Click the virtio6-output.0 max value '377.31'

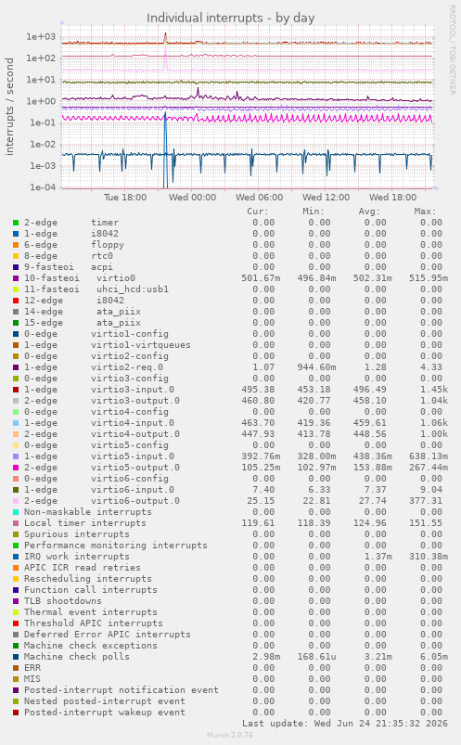pyautogui.click(x=429, y=501)
